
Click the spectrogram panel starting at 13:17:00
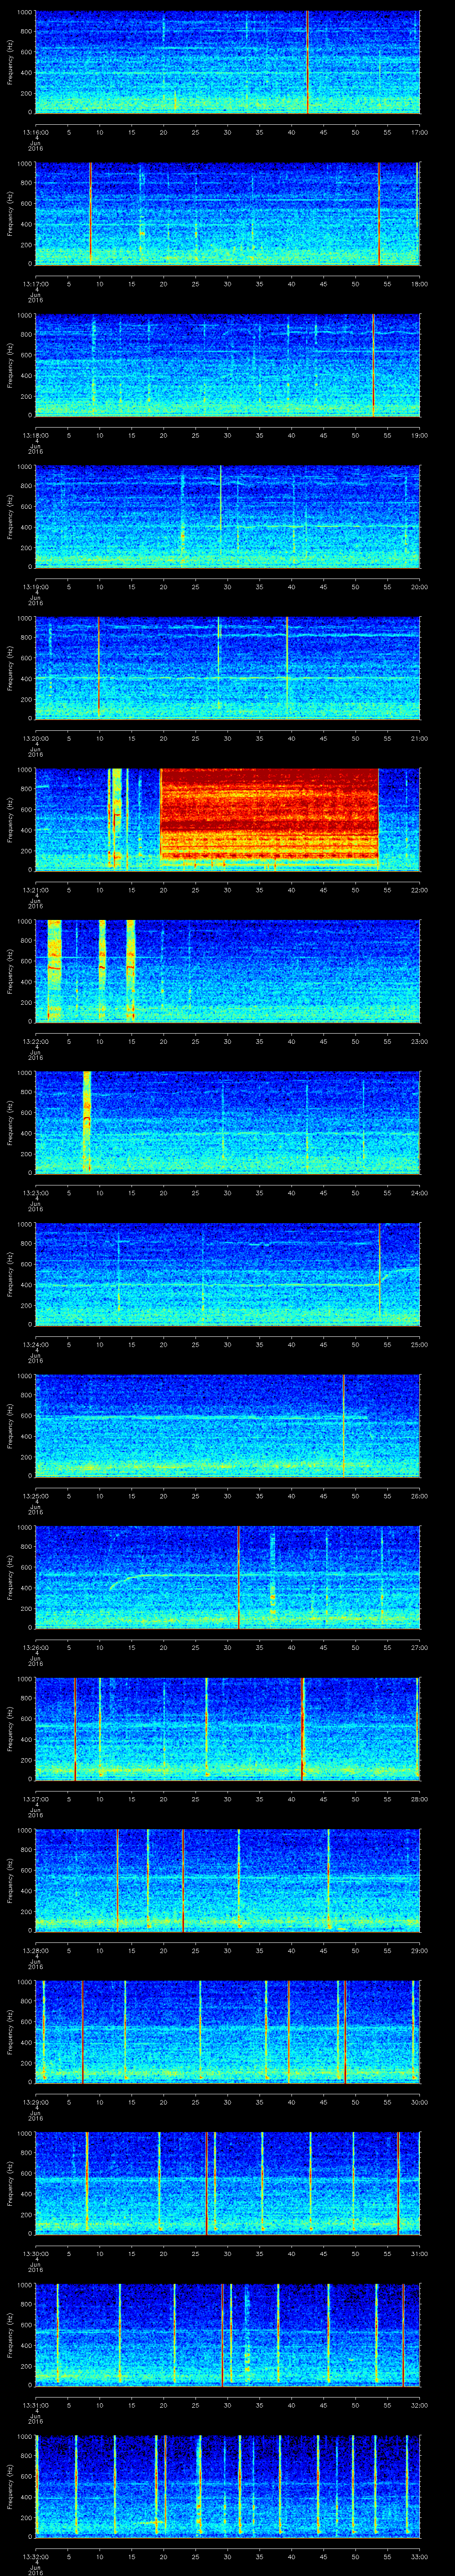click(227, 213)
